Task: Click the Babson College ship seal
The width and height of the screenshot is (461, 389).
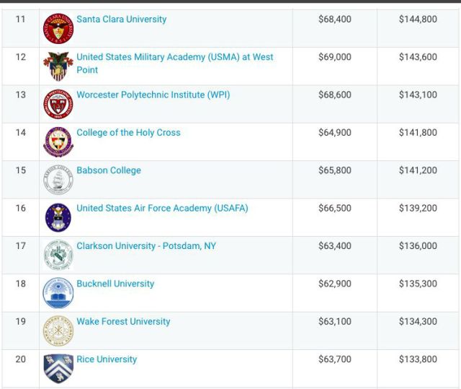Action: click(x=58, y=180)
